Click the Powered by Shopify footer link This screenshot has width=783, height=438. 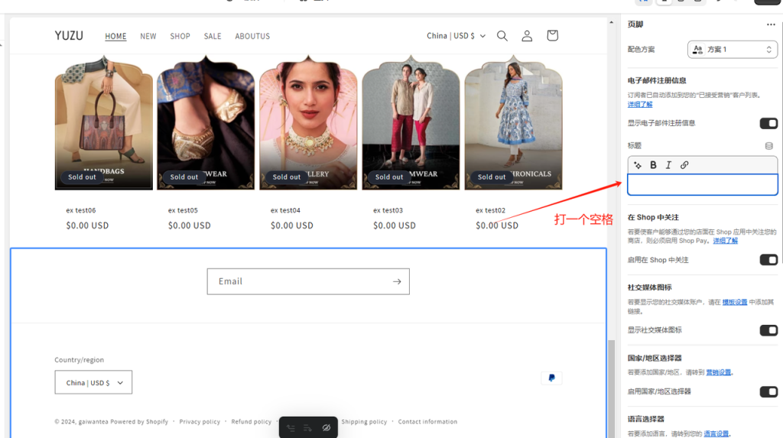pos(139,422)
